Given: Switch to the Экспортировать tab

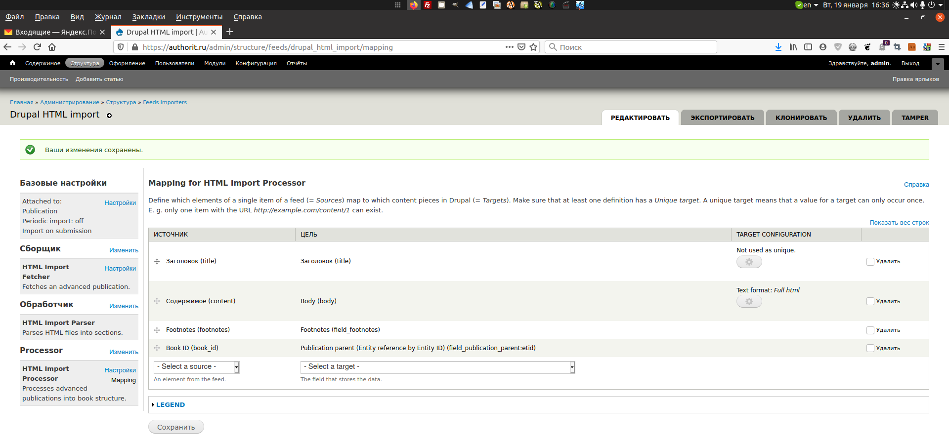Looking at the screenshot, I should pyautogui.click(x=723, y=118).
